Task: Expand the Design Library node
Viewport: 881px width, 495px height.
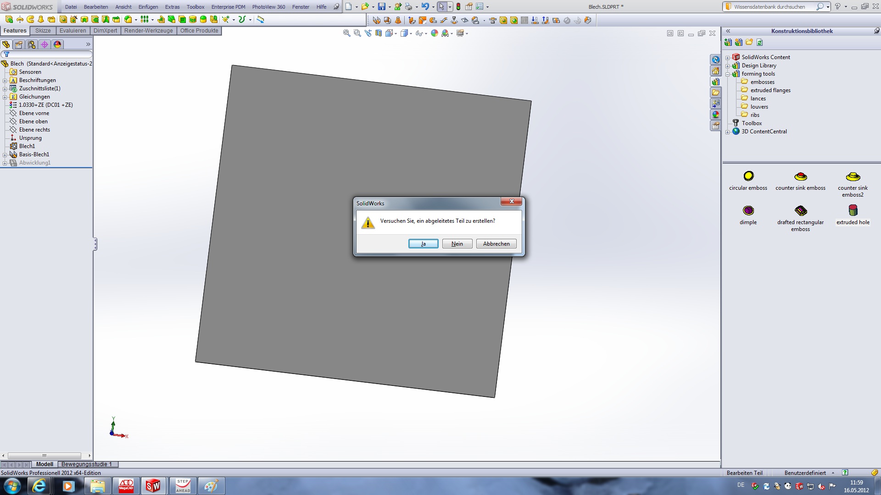Action: coord(727,66)
